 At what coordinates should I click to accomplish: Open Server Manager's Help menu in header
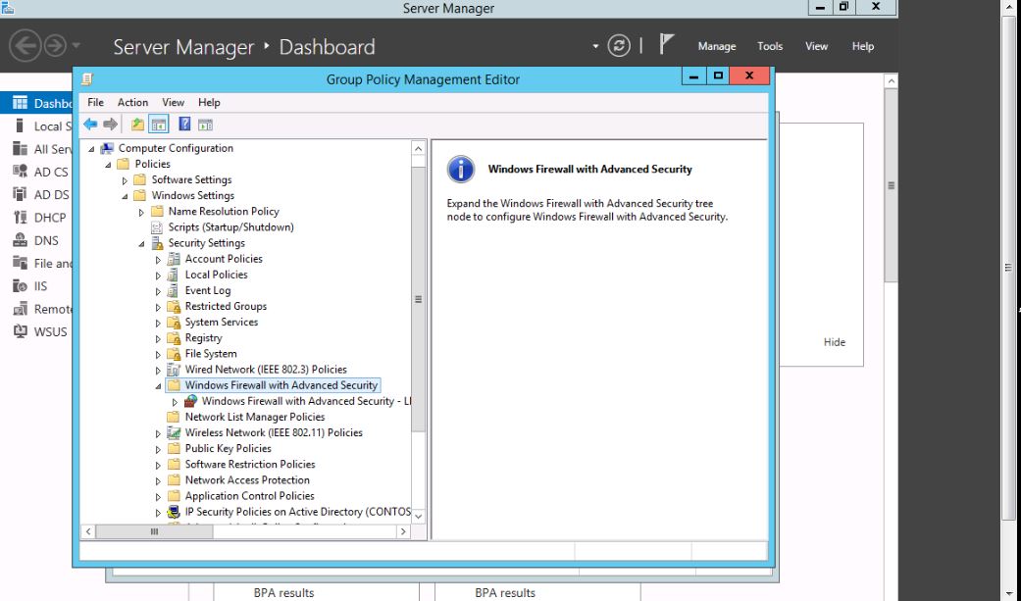863,46
